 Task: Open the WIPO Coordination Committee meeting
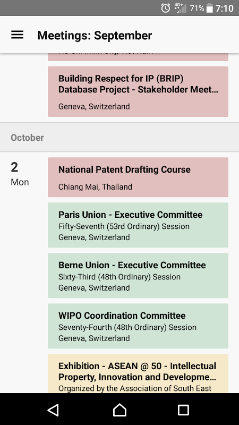(138, 326)
